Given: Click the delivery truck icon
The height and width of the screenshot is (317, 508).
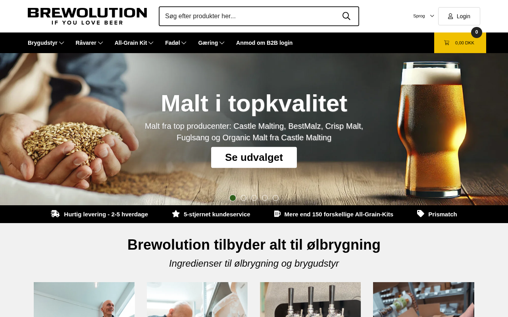Looking at the screenshot, I should (x=55, y=214).
